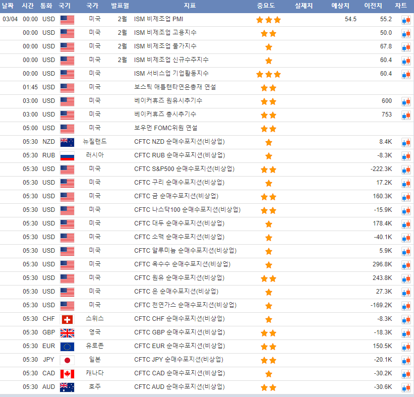Open chart icon for ISM 비제조업 PMI row
The image size is (414, 397).
coord(405,20)
